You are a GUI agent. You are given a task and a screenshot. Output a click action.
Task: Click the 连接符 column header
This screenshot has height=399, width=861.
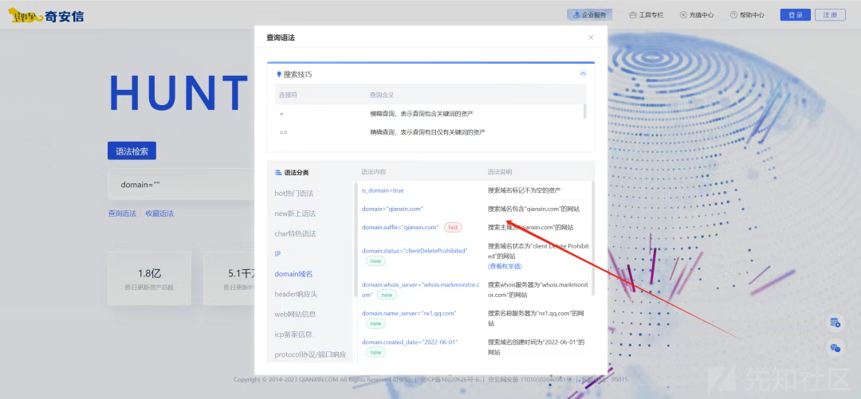pos(288,95)
